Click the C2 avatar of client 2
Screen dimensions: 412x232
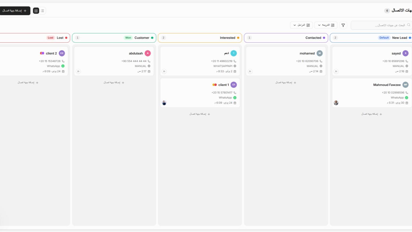(x=62, y=53)
